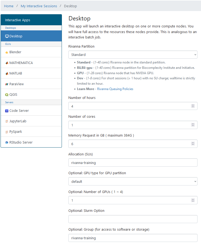Open the Rivanna Partition dropdown
Screen dimensions: 201x243
coord(133,55)
